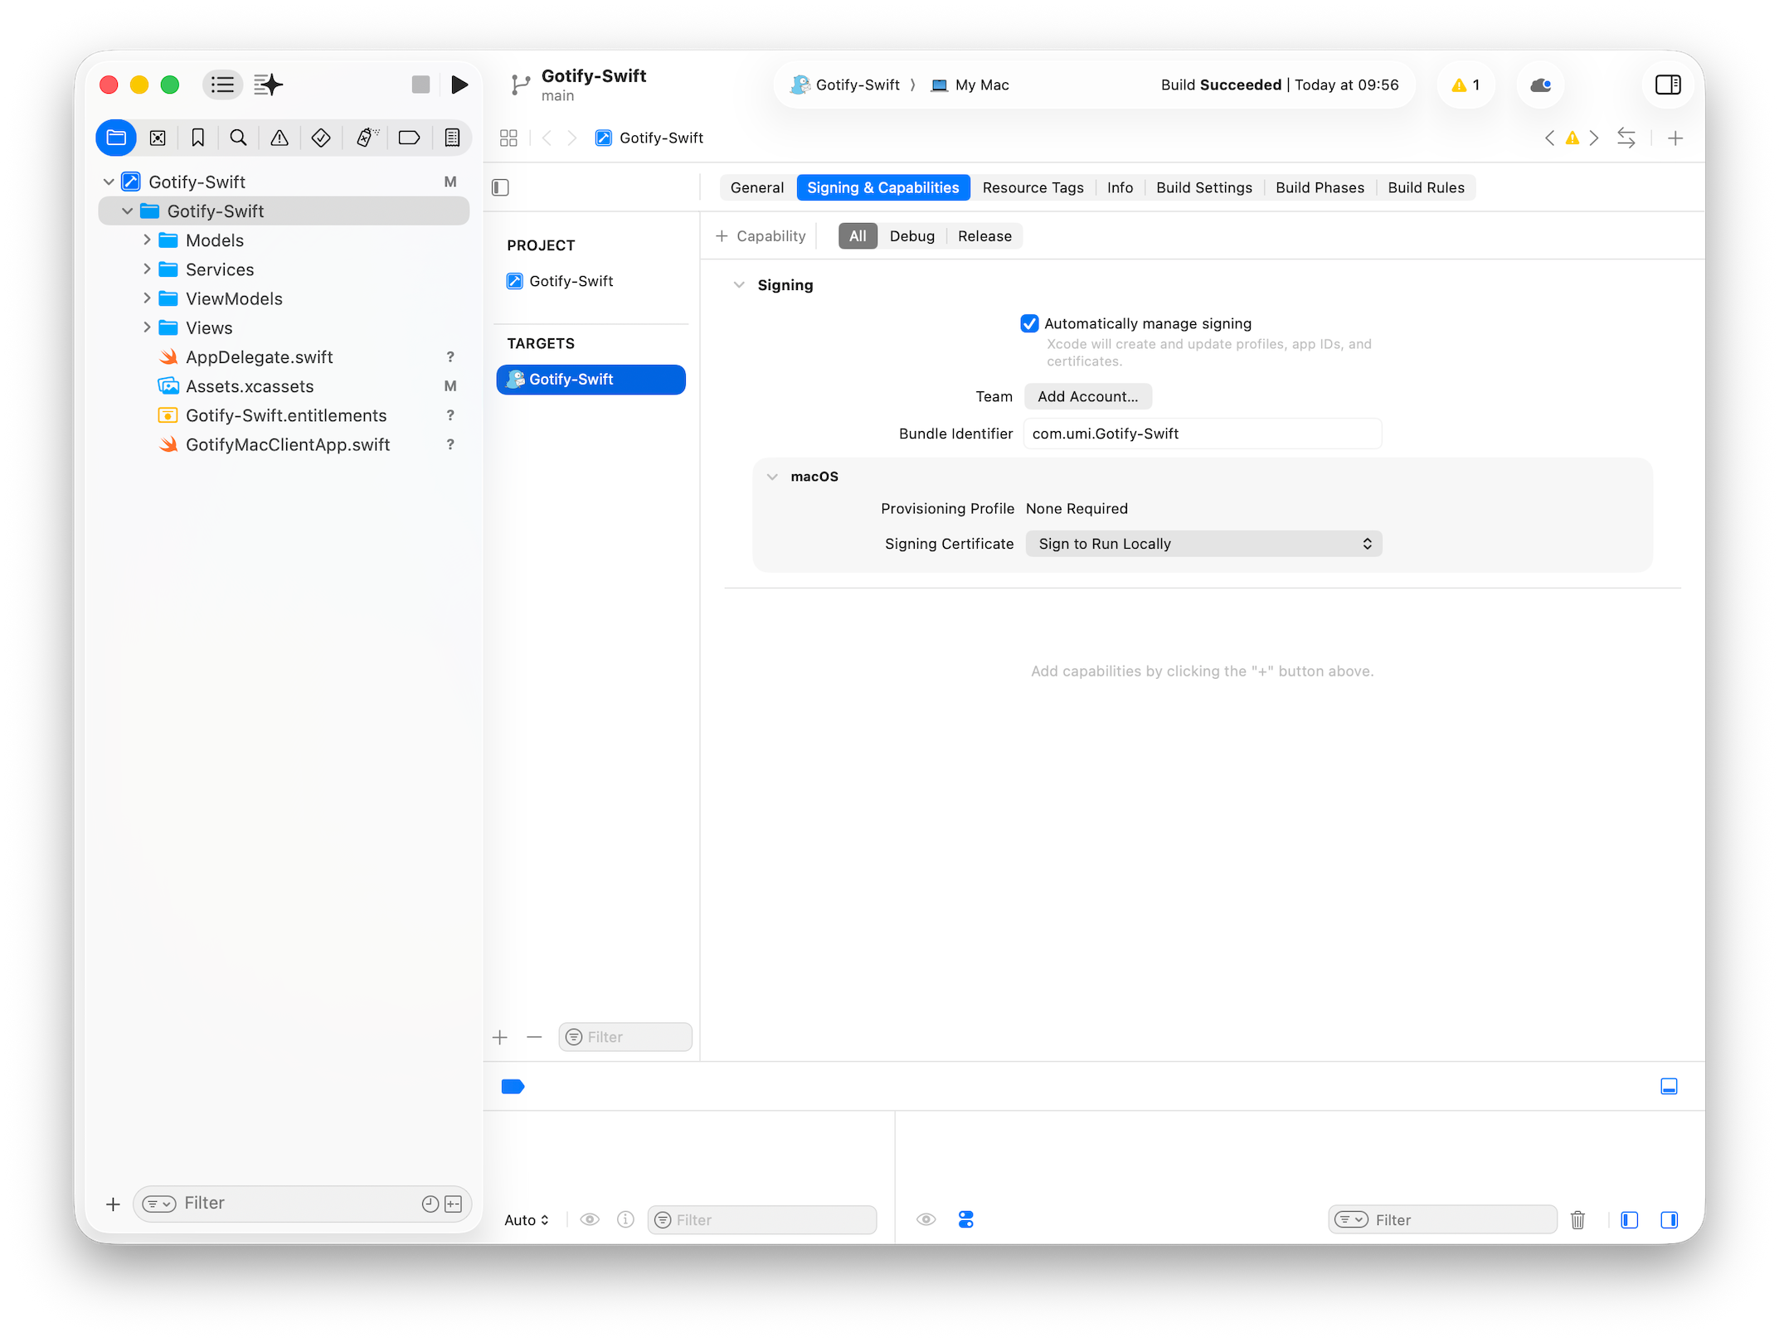Screen dimensions: 1779x1342
Task: Click the Run play button
Action: pos(459,85)
